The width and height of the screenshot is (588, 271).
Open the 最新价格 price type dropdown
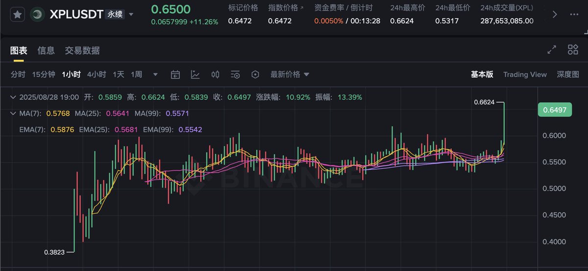point(290,74)
